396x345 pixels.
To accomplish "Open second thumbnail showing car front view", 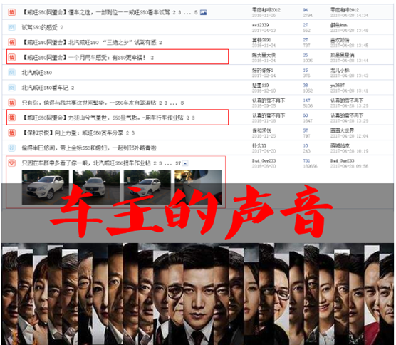I will (x=96, y=187).
